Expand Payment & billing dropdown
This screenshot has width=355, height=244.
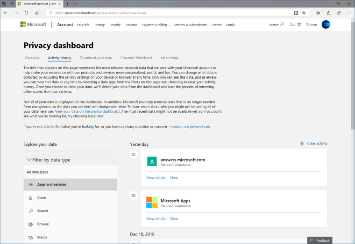[156, 25]
